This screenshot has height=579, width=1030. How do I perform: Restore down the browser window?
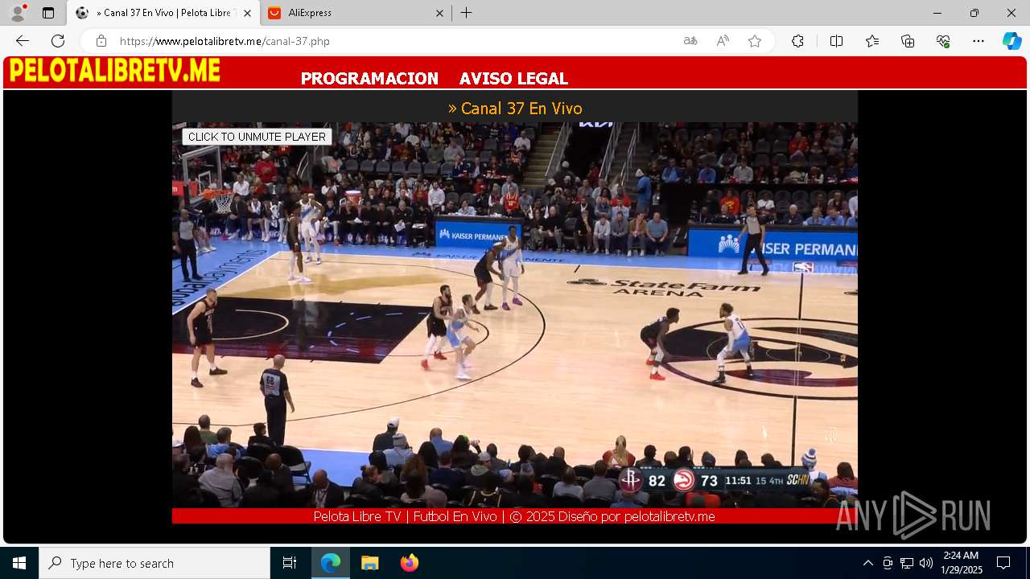[x=974, y=13]
